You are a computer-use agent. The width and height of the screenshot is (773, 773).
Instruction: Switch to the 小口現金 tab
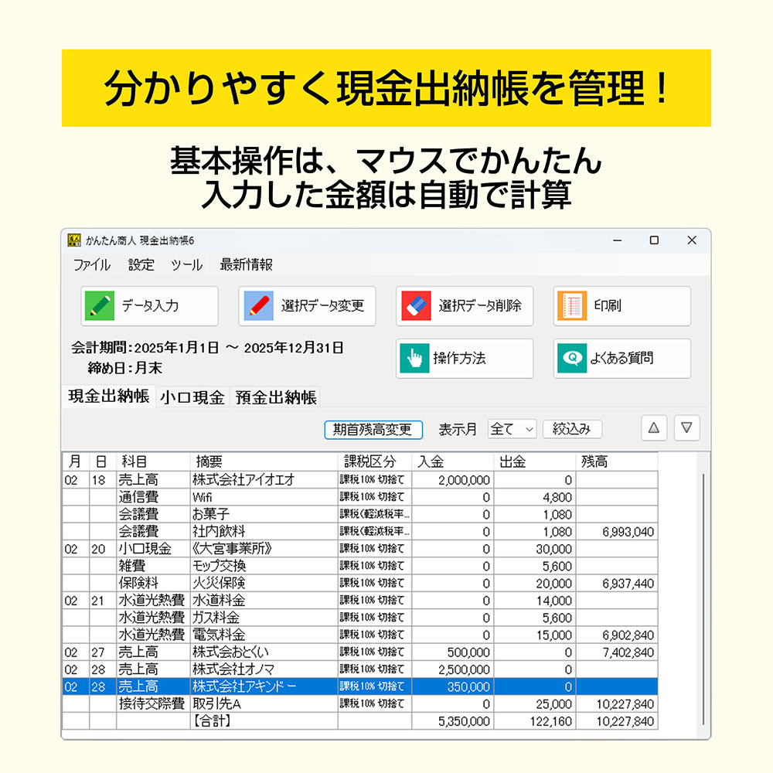192,397
